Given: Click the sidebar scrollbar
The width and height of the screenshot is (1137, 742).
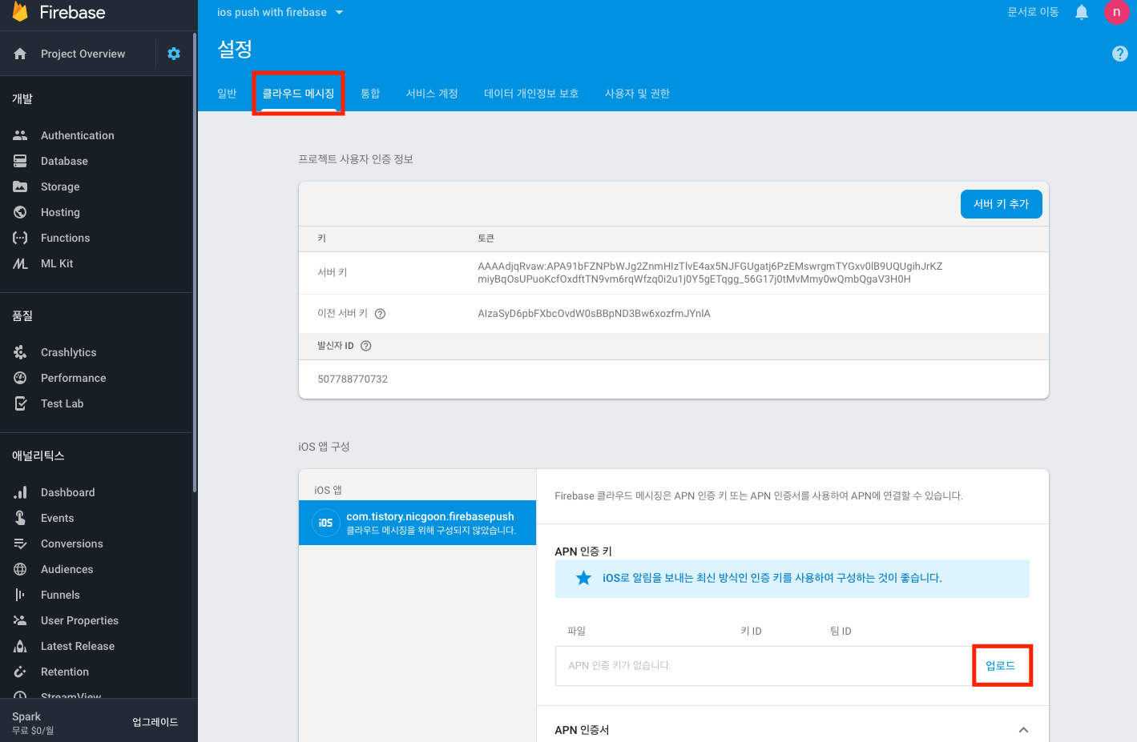Looking at the screenshot, I should [195, 262].
